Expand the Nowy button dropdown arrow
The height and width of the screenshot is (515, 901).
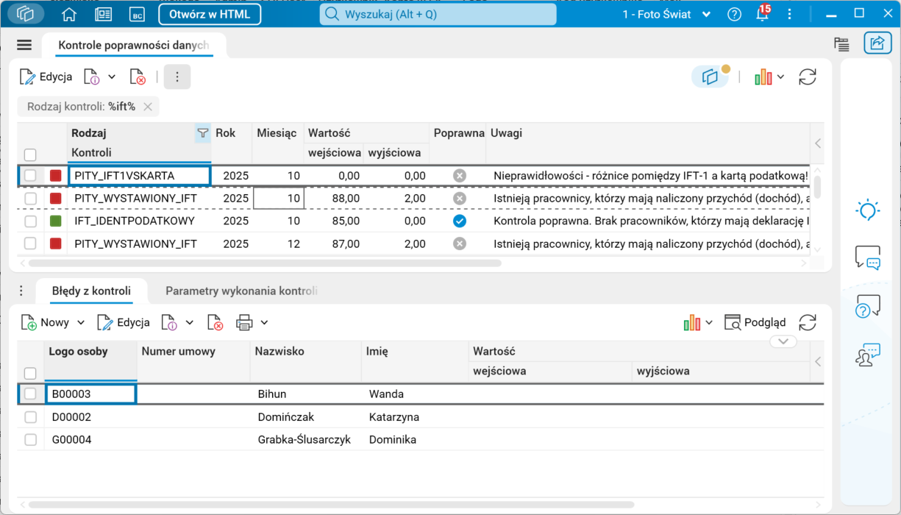click(x=81, y=322)
